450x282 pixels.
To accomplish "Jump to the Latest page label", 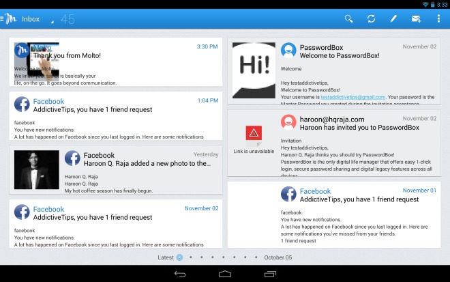I will [x=166, y=257].
